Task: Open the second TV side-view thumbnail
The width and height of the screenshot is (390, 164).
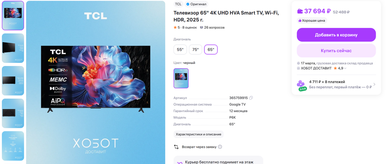Action: [x=13, y=48]
